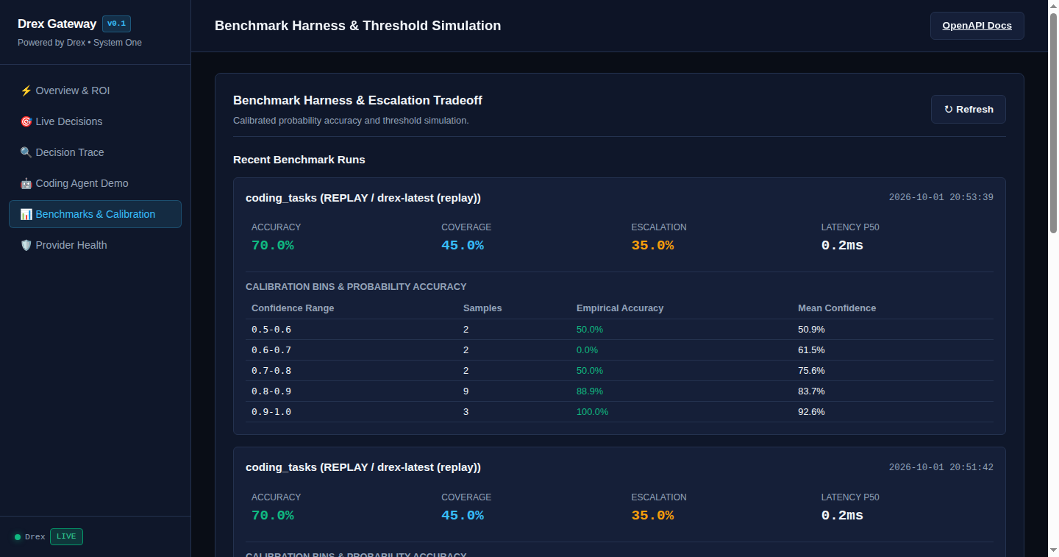Click the LIVE status badge
Viewport: 1059px width, 557px height.
pos(66,536)
